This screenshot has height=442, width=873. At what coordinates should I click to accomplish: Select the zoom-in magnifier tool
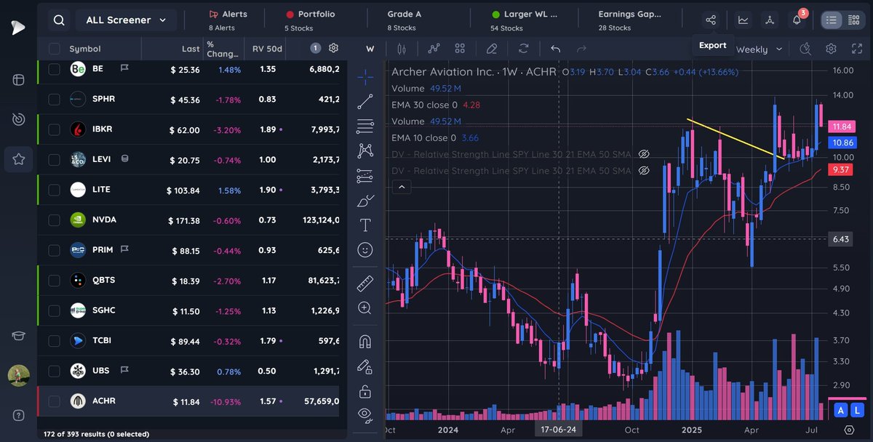[365, 308]
